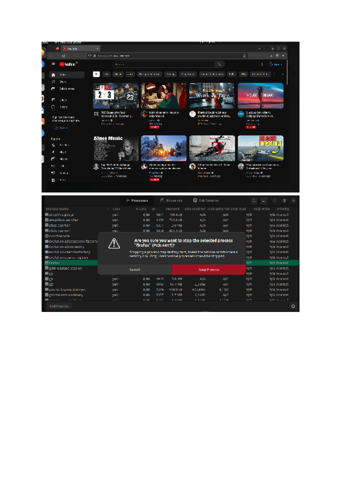Switch to the File Systems tab
The width and height of the screenshot is (340, 481).
(205, 201)
